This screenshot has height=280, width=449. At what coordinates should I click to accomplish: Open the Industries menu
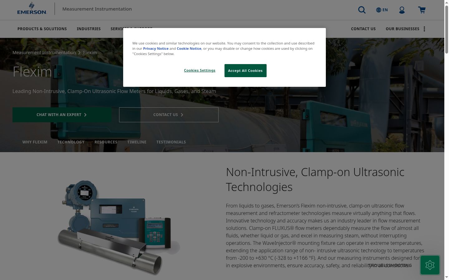click(x=89, y=29)
